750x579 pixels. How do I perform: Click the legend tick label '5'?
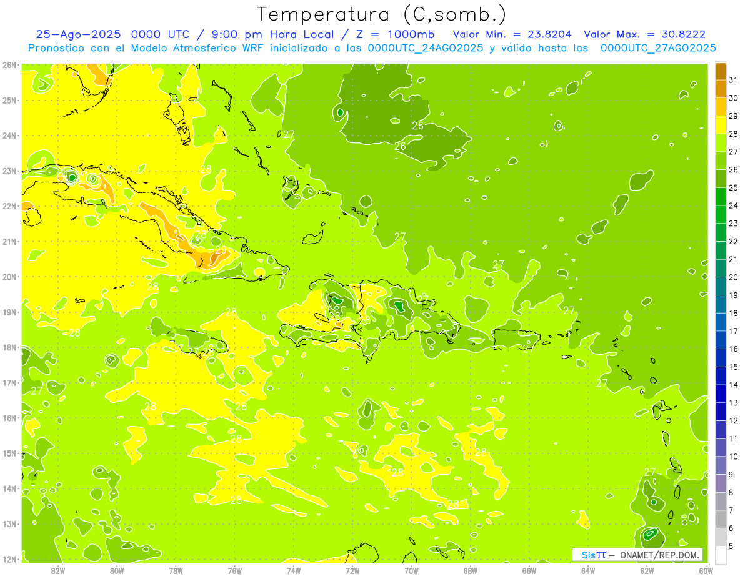click(x=731, y=547)
